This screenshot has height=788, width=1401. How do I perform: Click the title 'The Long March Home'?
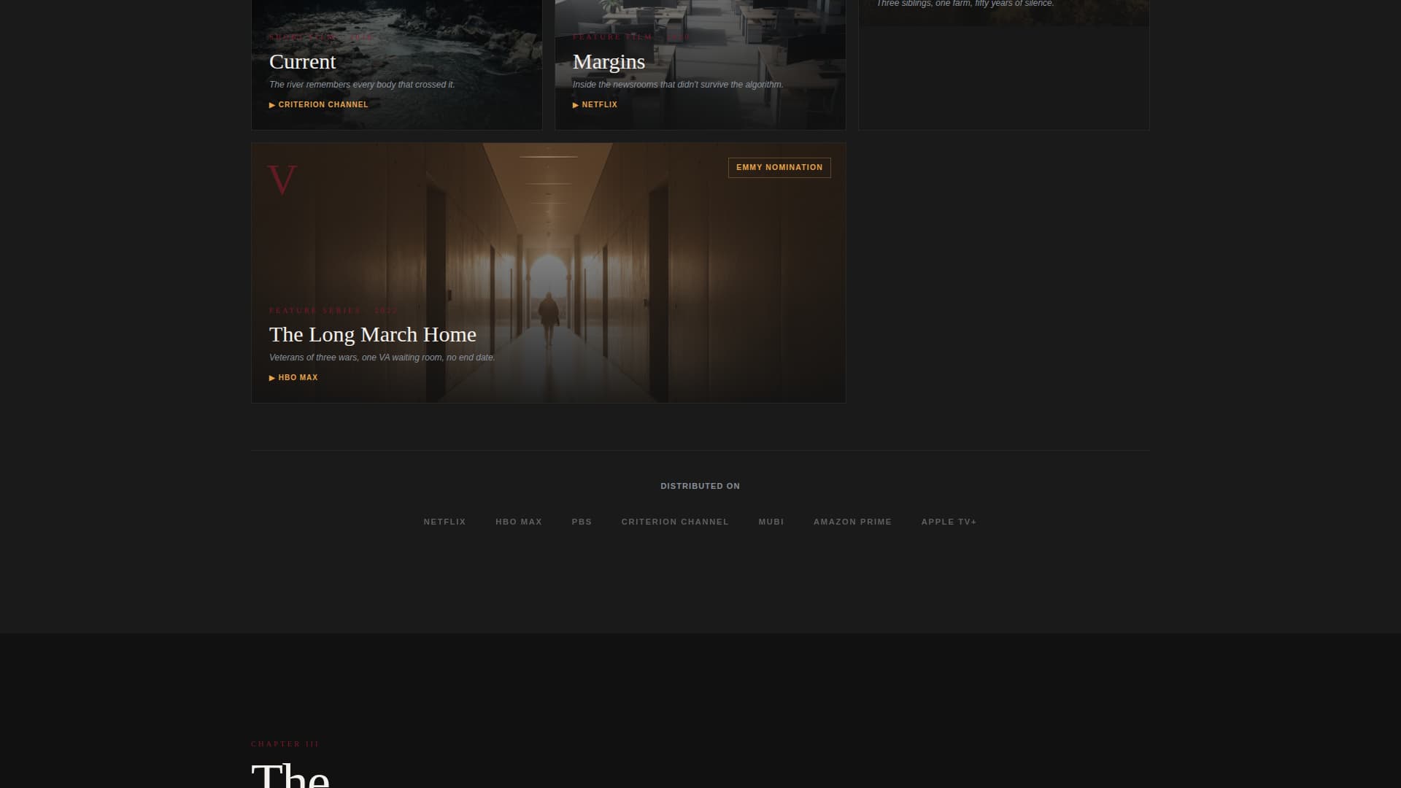(373, 334)
